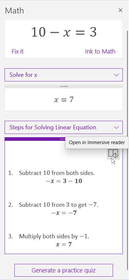Open Ink to Math

pos(100,52)
